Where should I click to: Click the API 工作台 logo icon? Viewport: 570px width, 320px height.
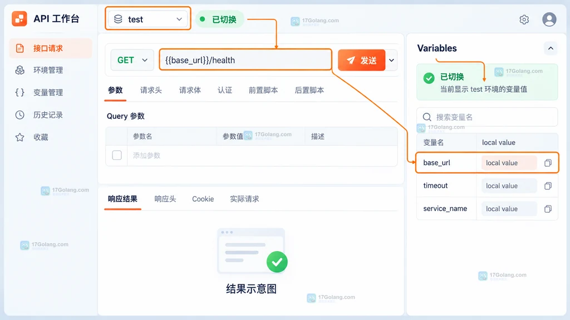[19, 18]
